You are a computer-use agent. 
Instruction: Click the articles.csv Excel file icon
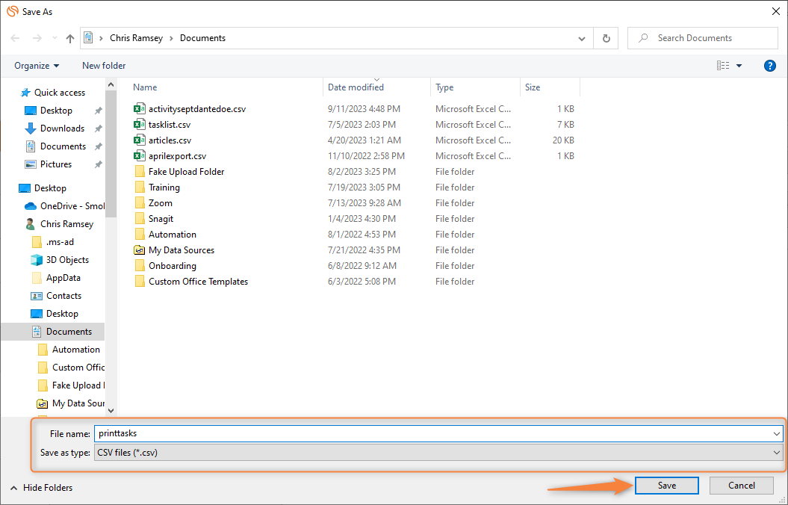[139, 140]
